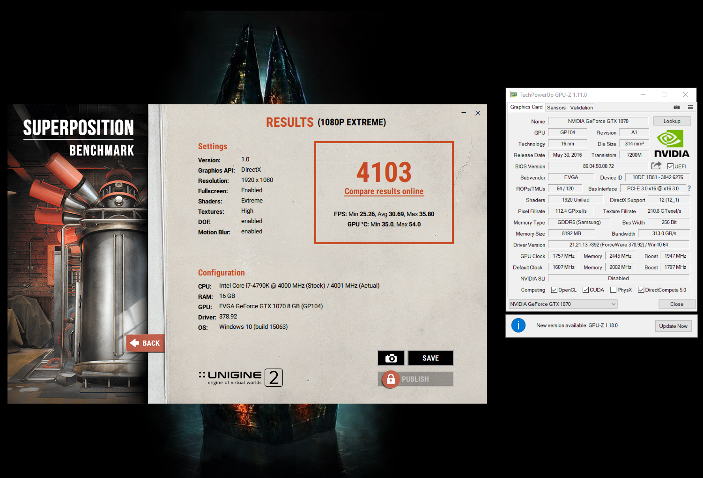Toggle the PhysX checkbox
The image size is (703, 478).
click(x=613, y=290)
